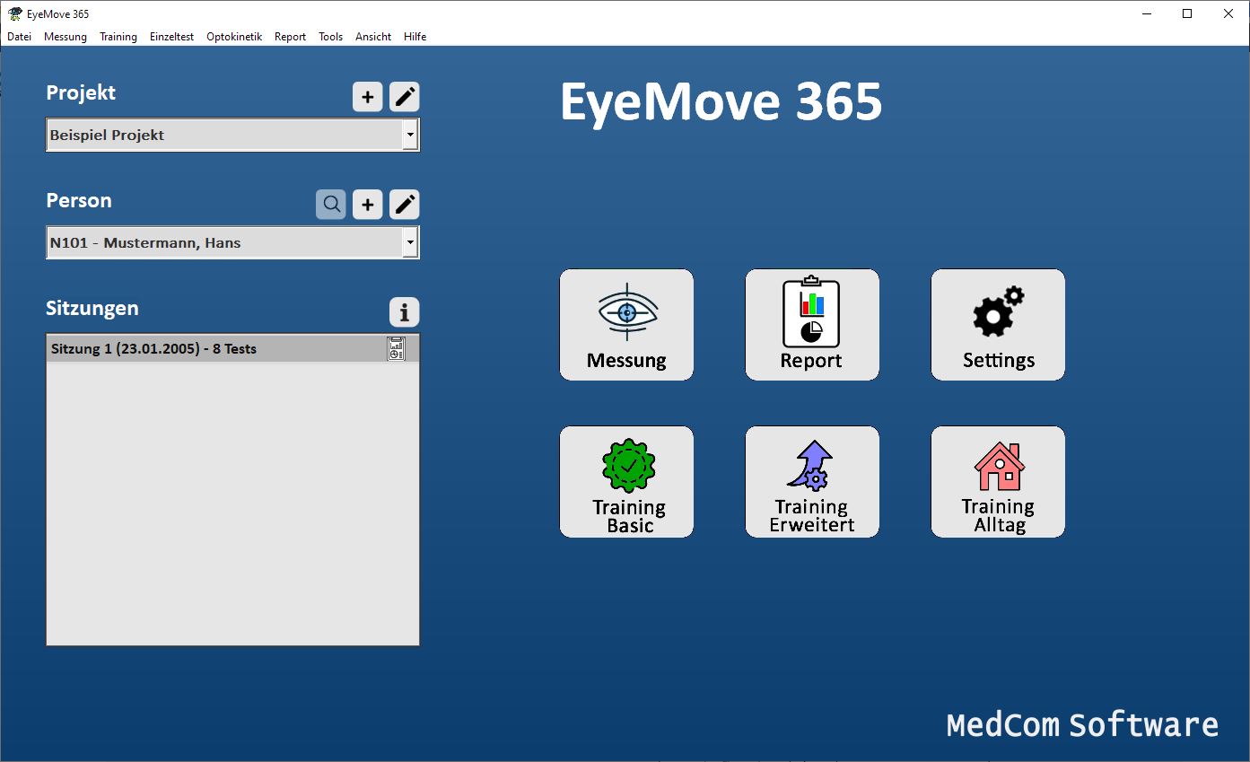Edit the Person with pencil icon
This screenshot has height=762, width=1250.
(x=405, y=205)
